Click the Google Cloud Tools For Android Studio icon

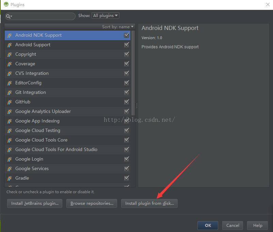click(10, 150)
